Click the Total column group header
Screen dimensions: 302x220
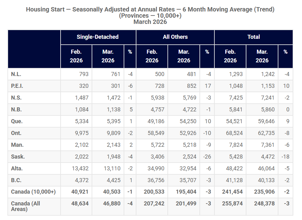point(254,37)
